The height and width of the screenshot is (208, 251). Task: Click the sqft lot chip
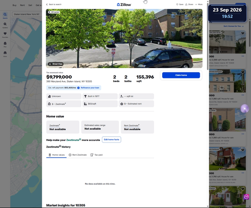coord(136,96)
